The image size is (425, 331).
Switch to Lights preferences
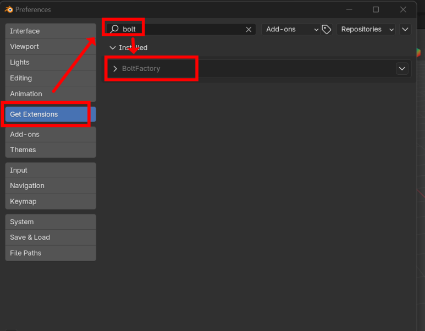(51, 62)
